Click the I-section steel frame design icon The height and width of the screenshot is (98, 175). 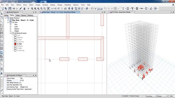123,8
